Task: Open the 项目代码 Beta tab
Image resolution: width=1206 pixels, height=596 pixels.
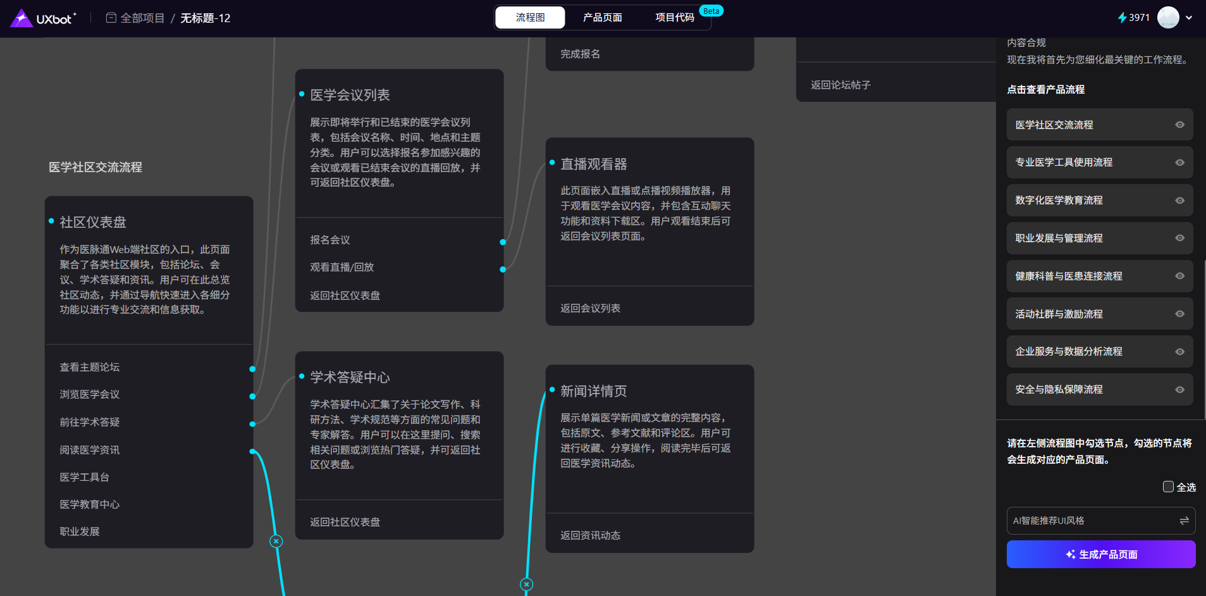Action: 675,18
